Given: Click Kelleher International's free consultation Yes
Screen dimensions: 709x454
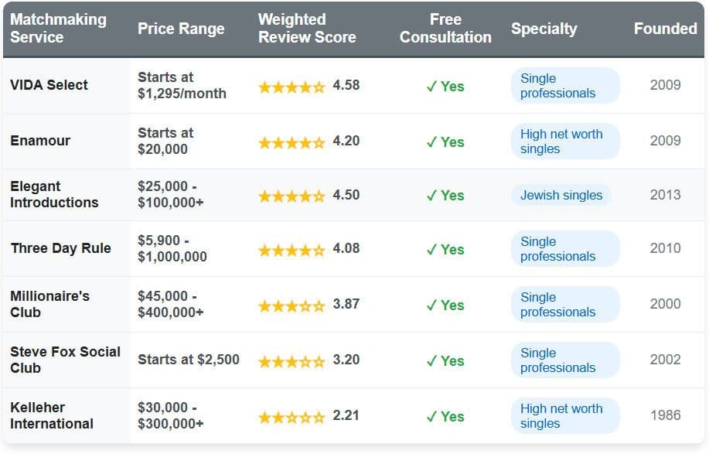Looking at the screenshot, I should pyautogui.click(x=445, y=417).
